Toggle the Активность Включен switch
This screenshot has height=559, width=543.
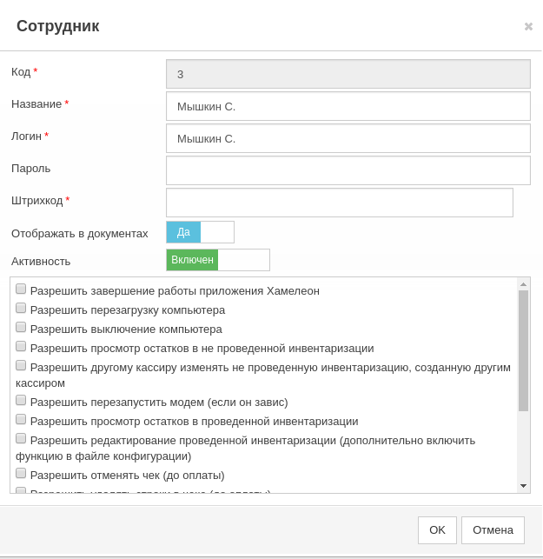[x=218, y=260]
